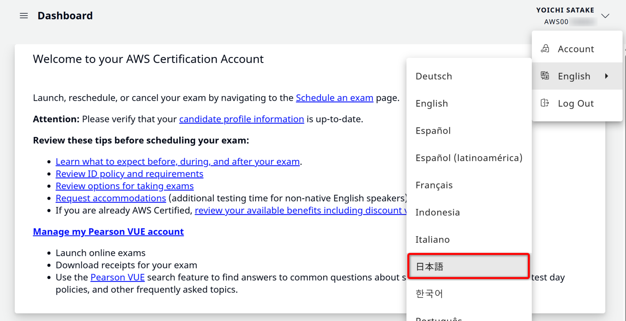Open the candidate profile information link

coord(241,119)
